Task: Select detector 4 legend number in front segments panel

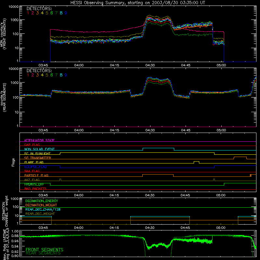Action: tap(42, 13)
